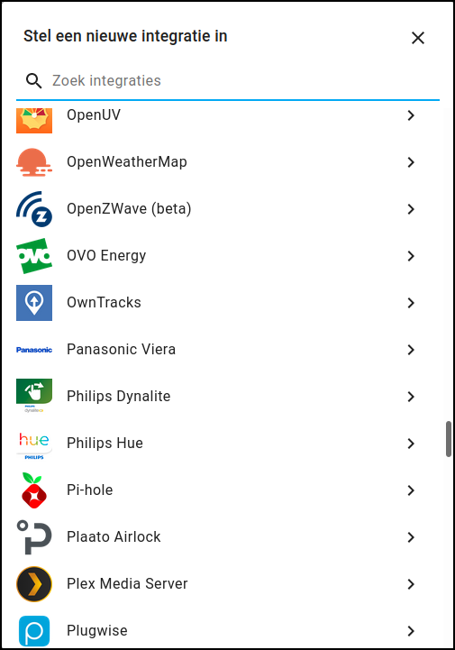Select the OpenZWave (beta) wave logo
Viewport: 455px width, 650px height.
pos(34,209)
